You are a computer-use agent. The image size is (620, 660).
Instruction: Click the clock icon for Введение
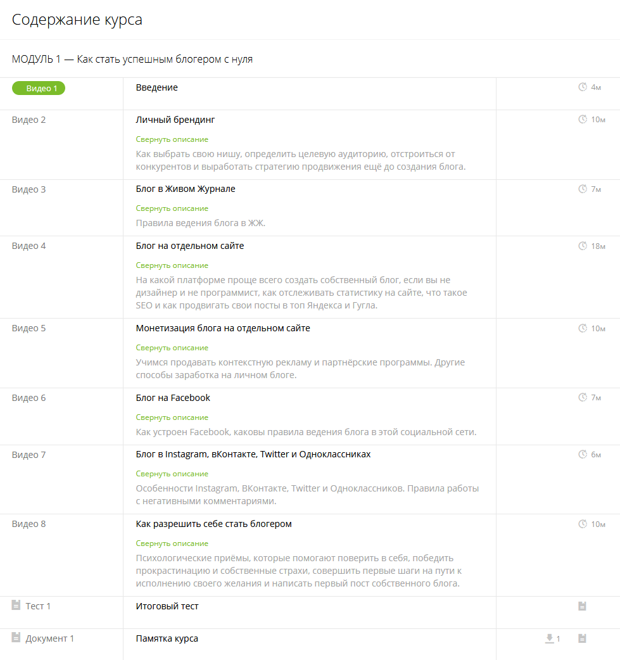click(583, 87)
